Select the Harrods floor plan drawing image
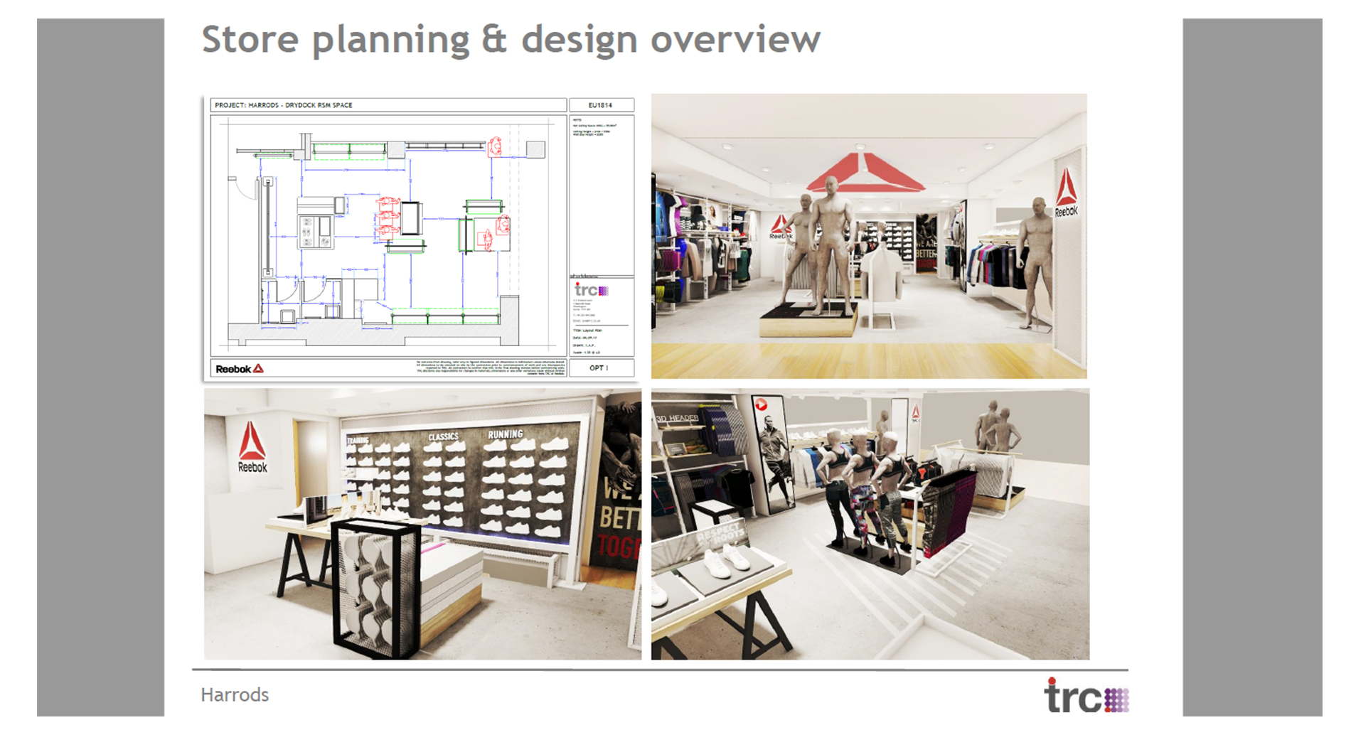 coord(422,238)
